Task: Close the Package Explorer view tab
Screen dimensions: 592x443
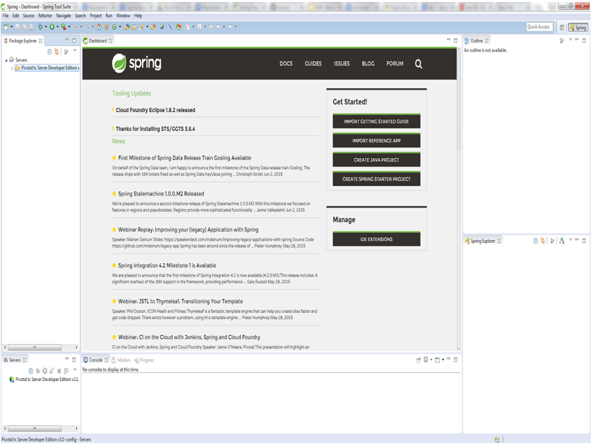Action: click(x=41, y=41)
